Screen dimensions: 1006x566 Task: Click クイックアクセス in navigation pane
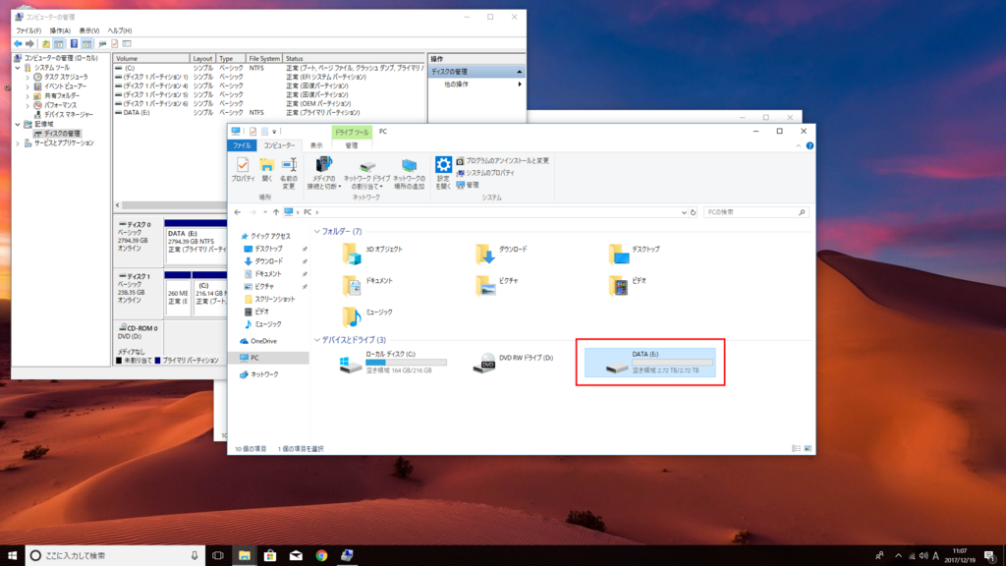pyautogui.click(x=270, y=236)
